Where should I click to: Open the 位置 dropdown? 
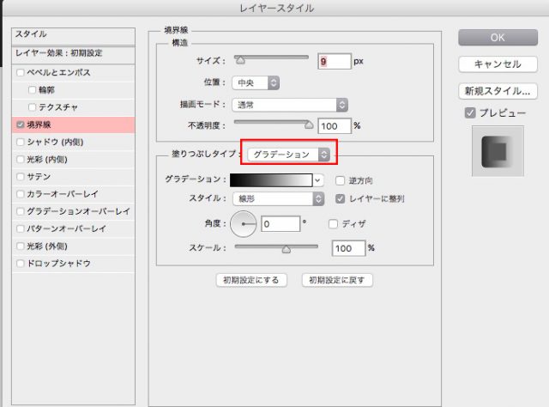tap(256, 83)
